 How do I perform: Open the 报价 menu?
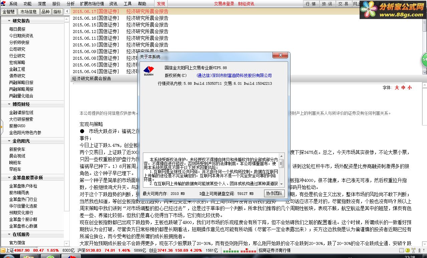point(56,4)
